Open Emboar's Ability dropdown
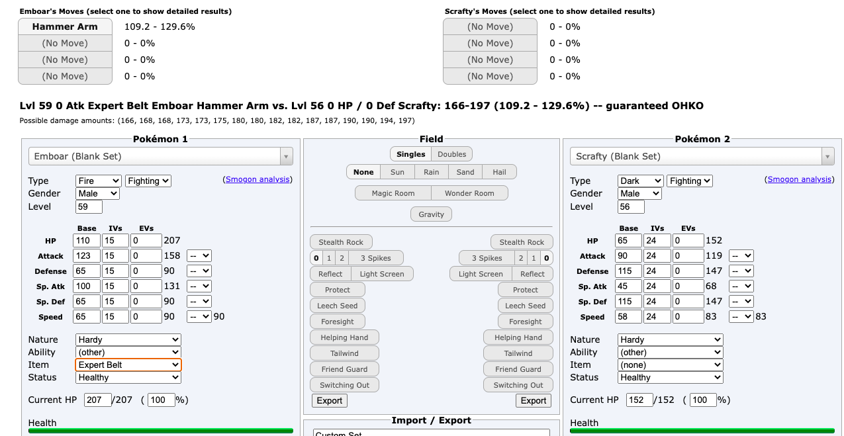Image resolution: width=844 pixels, height=436 pixels. point(128,352)
